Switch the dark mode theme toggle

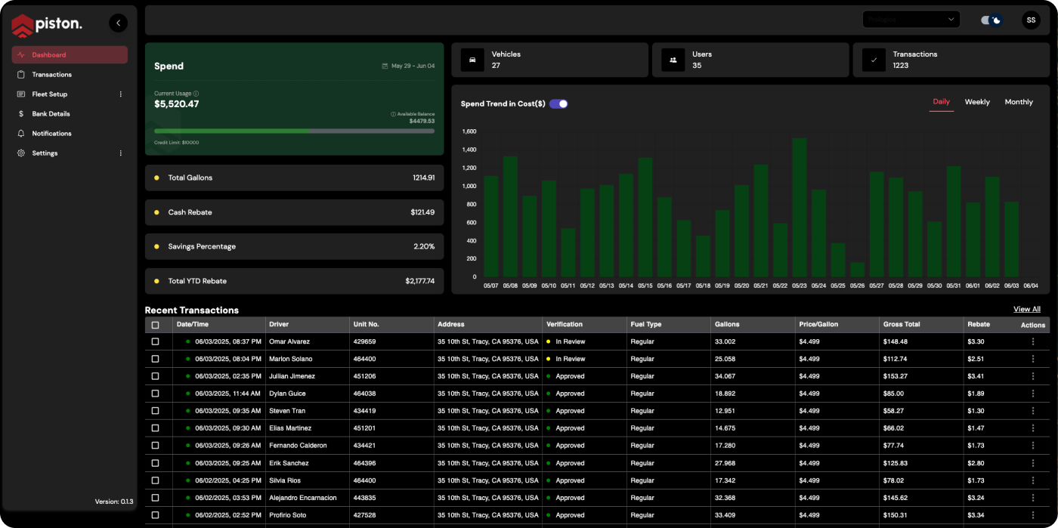tap(991, 20)
